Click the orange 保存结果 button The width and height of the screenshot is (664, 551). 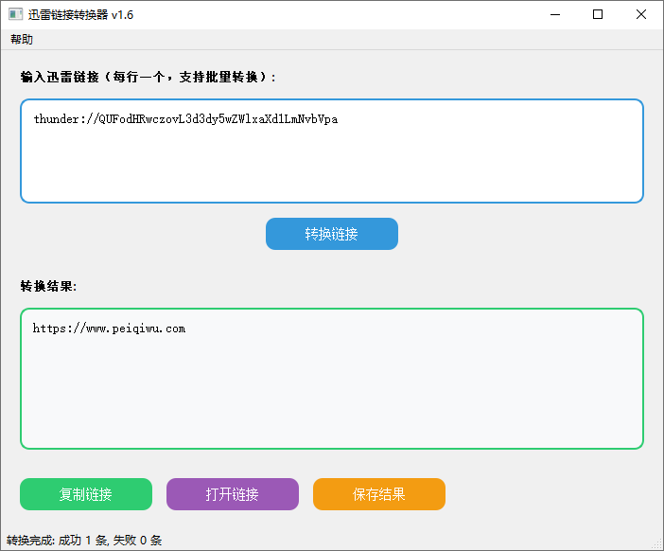(x=379, y=494)
